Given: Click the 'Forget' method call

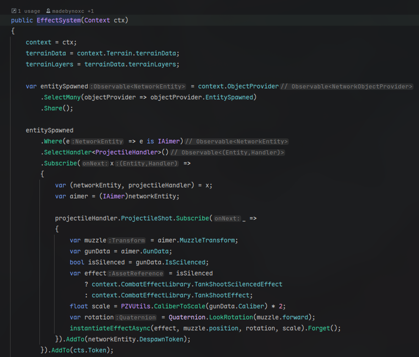Looking at the screenshot, I should (319, 328).
